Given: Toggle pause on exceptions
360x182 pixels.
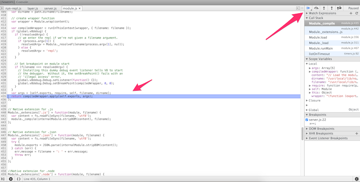Looking at the screenshot, I should pos(10,179).
